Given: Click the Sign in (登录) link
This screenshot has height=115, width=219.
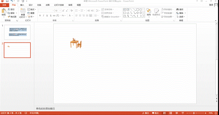Looking at the screenshot, I should [211, 5].
